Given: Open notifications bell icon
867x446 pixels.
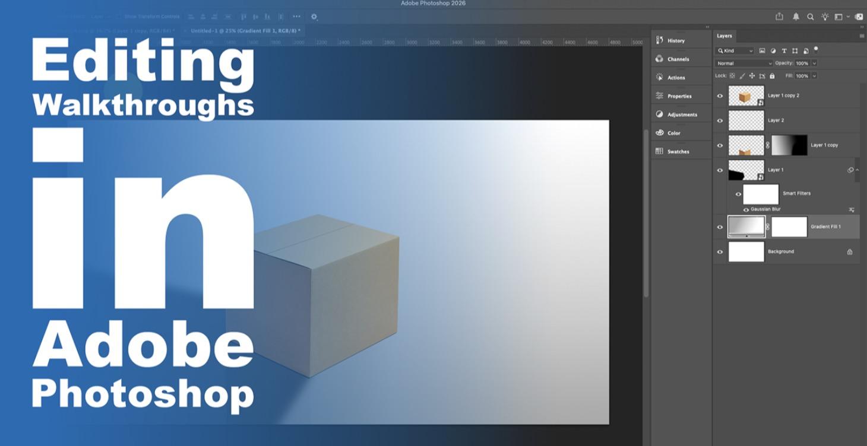Looking at the screenshot, I should point(796,17).
